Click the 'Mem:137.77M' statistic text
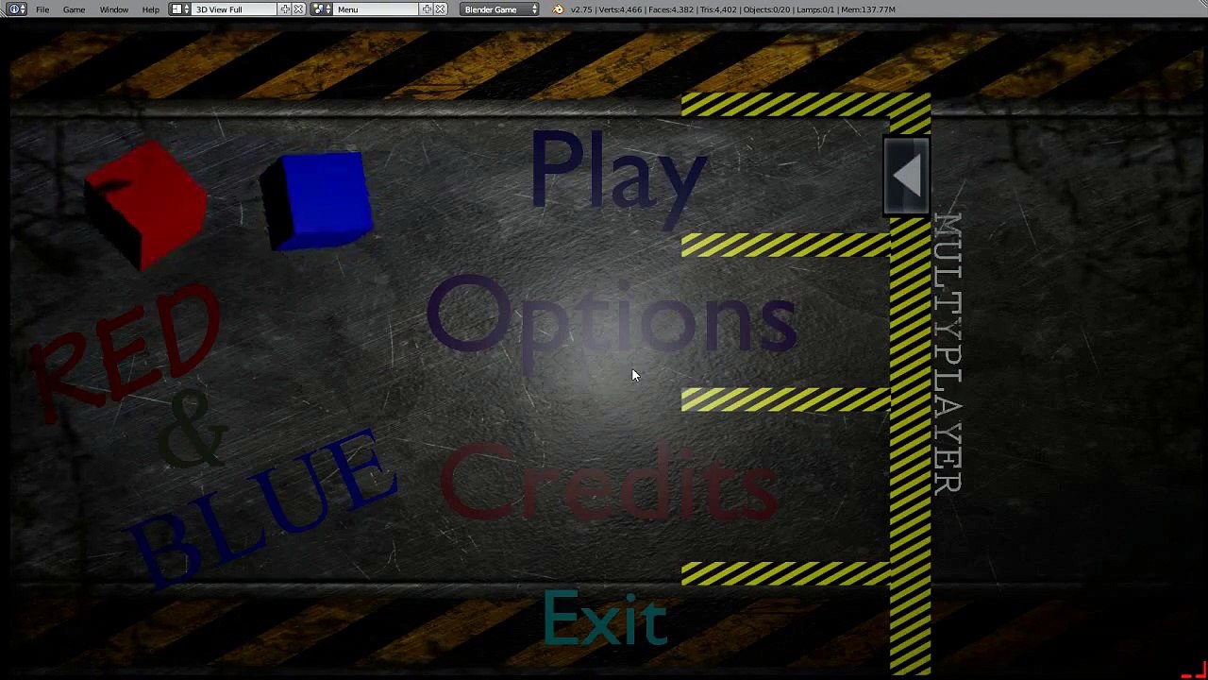 [x=866, y=9]
